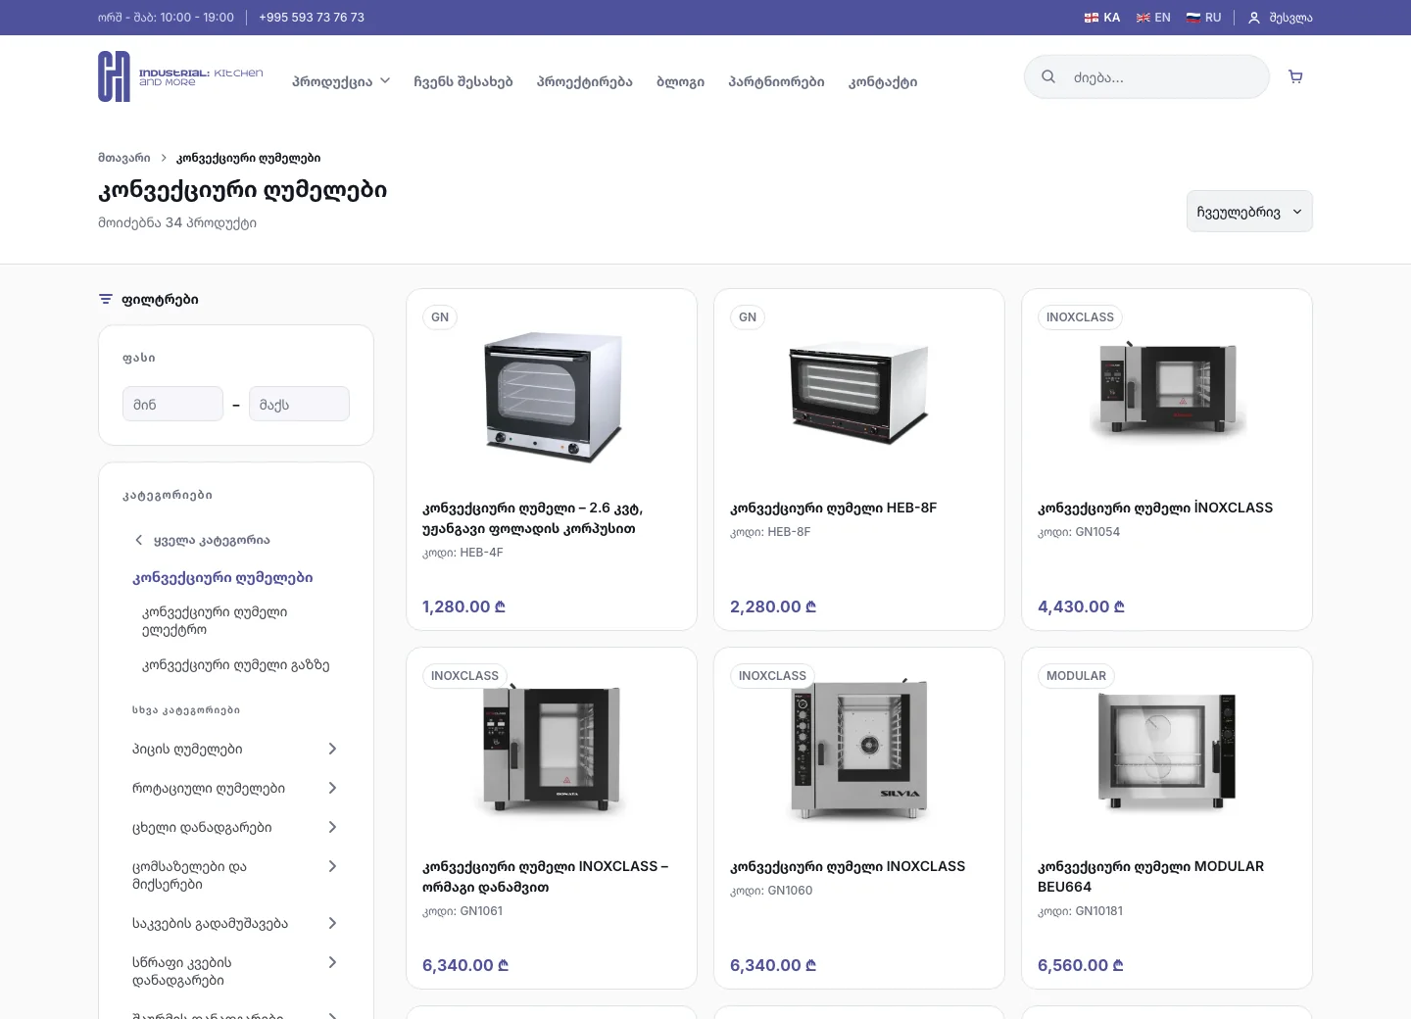Focus the მინ minimum price field
The image size is (1411, 1019).
tap(173, 404)
